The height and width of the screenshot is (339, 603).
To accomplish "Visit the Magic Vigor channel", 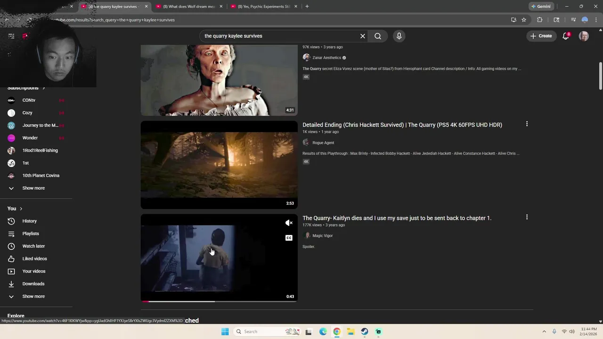I will click(x=323, y=236).
